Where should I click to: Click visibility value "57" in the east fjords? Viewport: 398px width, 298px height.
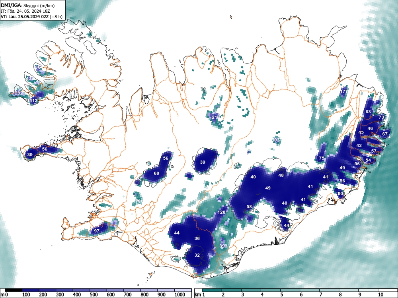pyautogui.click(x=374, y=151)
